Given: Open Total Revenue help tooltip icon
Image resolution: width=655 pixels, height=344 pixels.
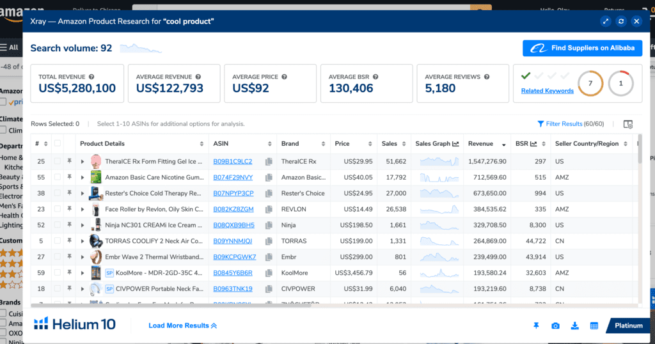Looking at the screenshot, I should 91,77.
